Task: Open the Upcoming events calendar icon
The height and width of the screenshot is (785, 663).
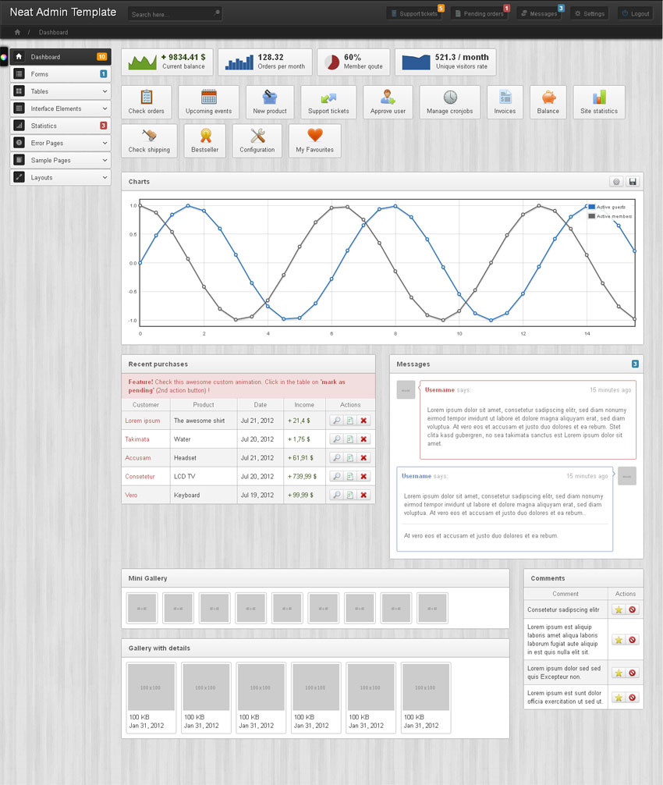Action: 209,98
